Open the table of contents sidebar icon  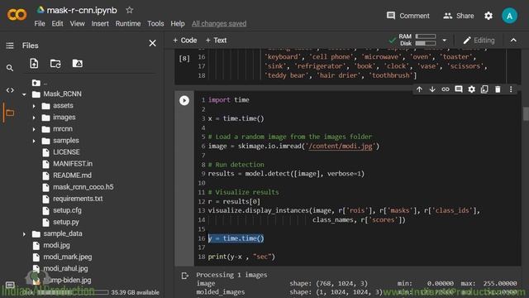point(10,46)
